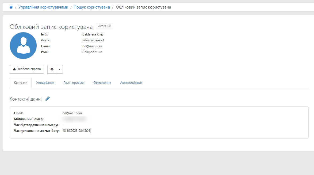Expand the dropdown arrow next to gear
Image resolution: width=314 pixels, height=175 pixels.
(x=59, y=69)
